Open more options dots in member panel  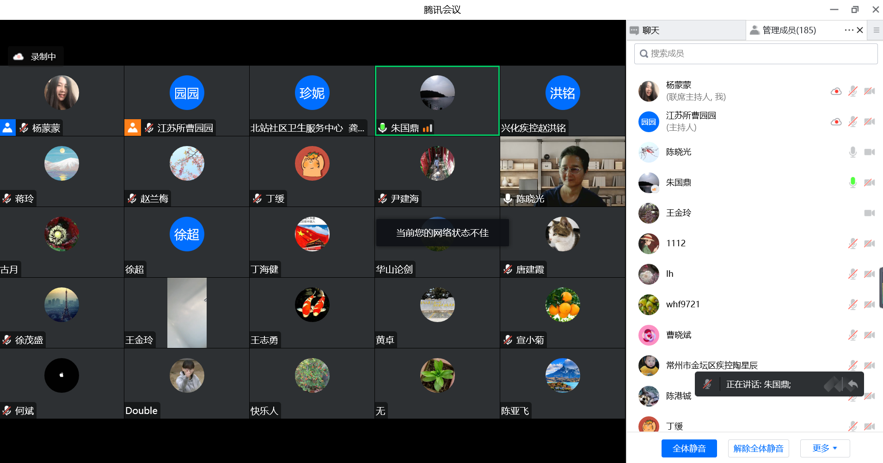point(849,30)
